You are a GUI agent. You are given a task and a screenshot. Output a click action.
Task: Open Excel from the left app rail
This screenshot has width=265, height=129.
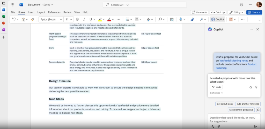tap(4, 17)
